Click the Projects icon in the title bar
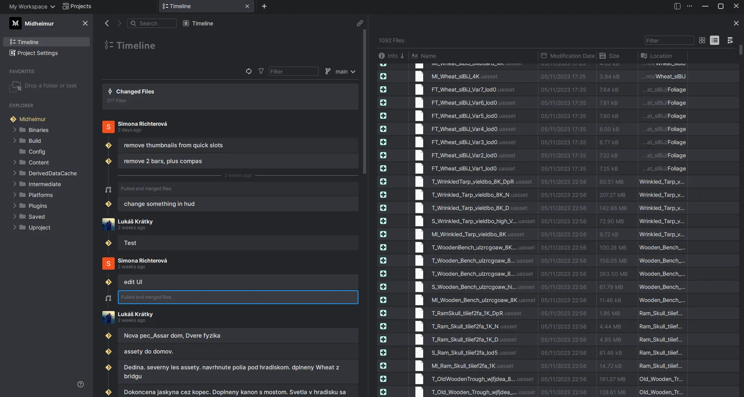 click(x=66, y=6)
